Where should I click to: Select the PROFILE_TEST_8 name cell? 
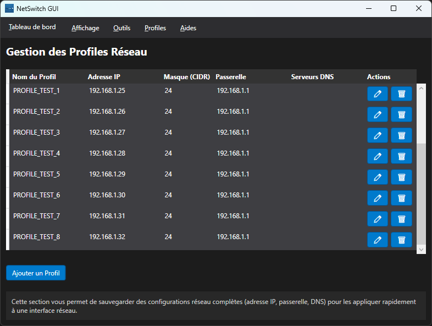[37, 237]
